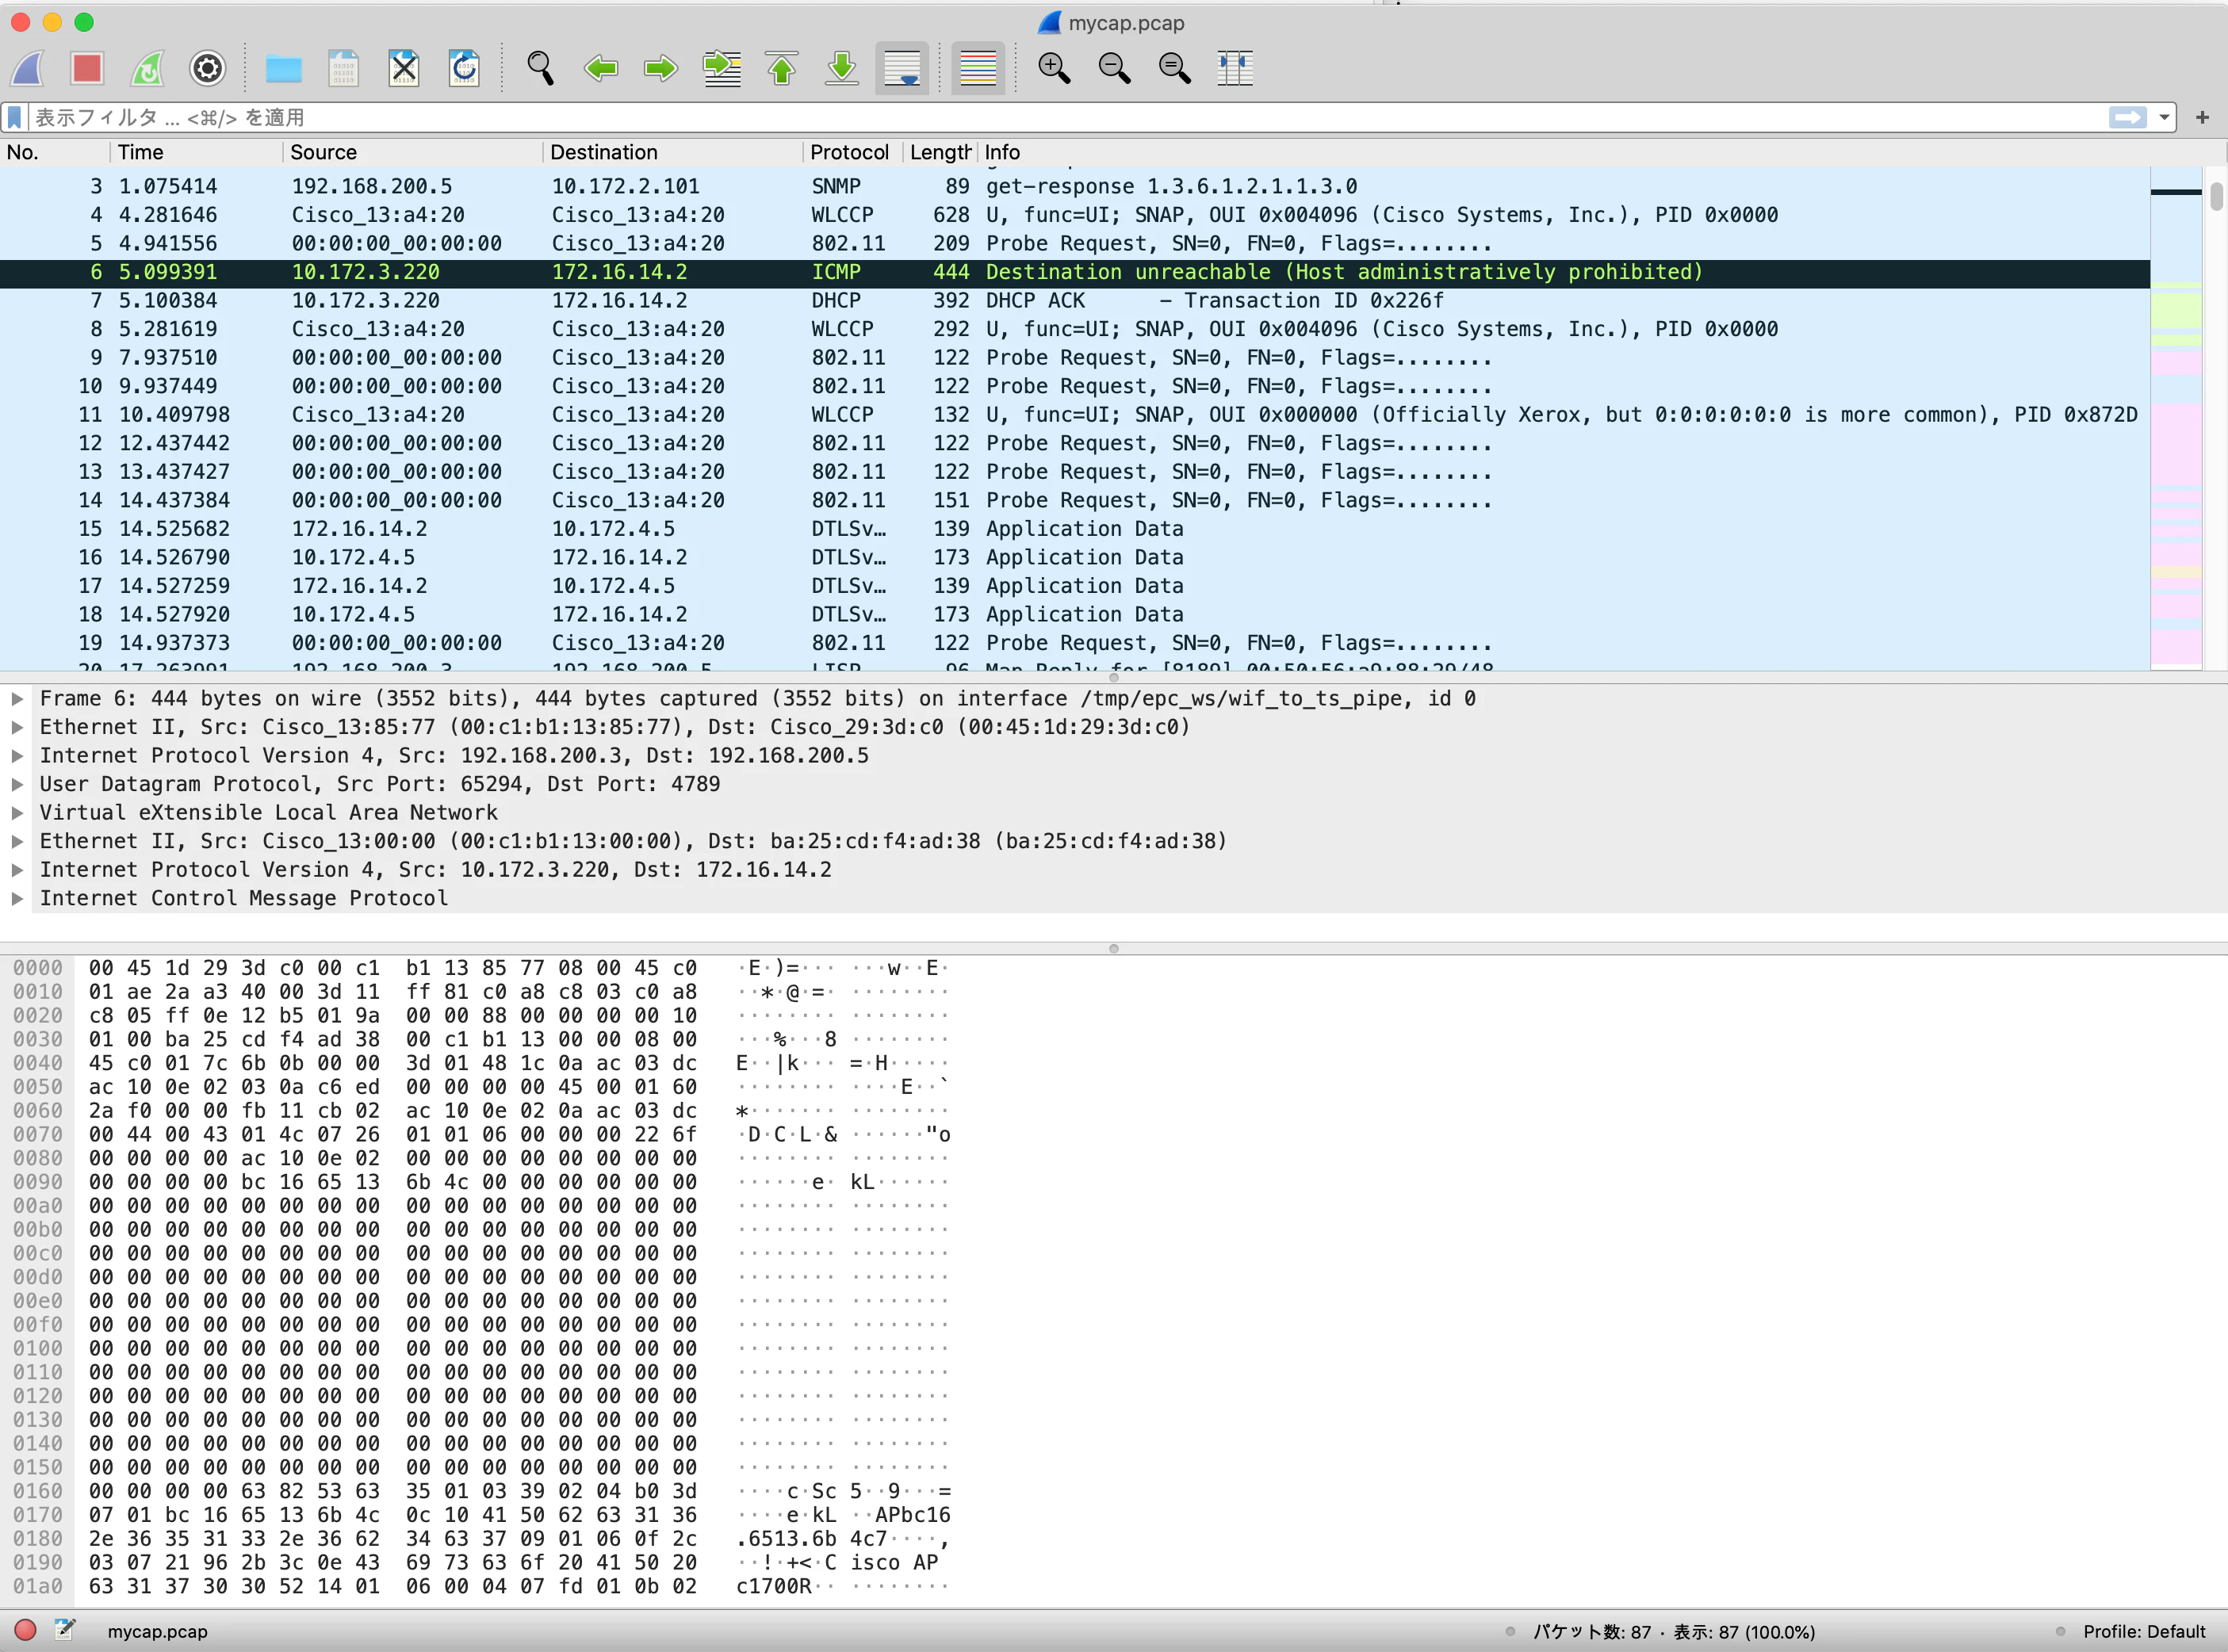Save this capture file icon
The width and height of the screenshot is (2228, 1652).
[x=343, y=68]
